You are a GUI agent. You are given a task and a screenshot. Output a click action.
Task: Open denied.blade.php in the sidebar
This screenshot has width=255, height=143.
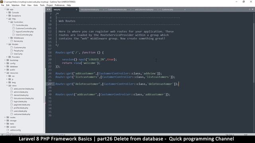click(21, 95)
